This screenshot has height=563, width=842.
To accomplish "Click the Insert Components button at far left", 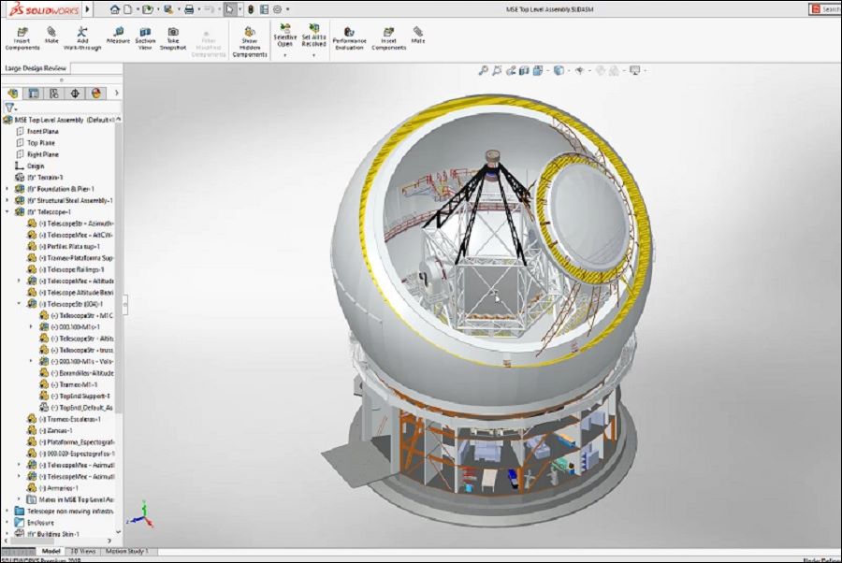I will tap(22, 36).
